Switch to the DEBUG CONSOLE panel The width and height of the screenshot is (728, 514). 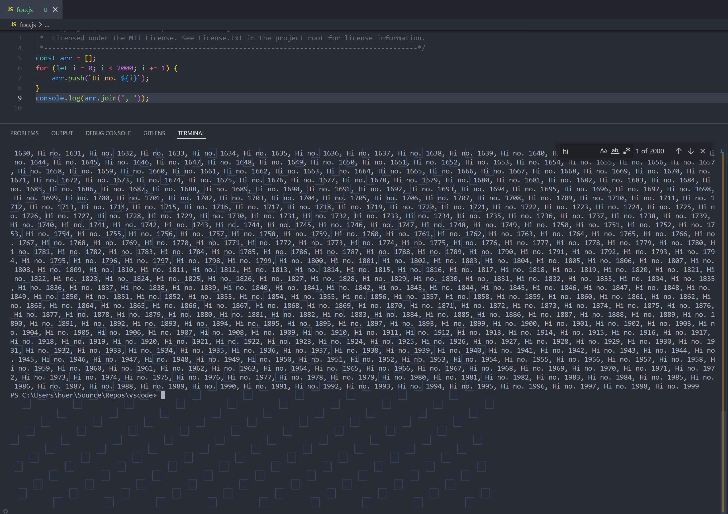108,133
